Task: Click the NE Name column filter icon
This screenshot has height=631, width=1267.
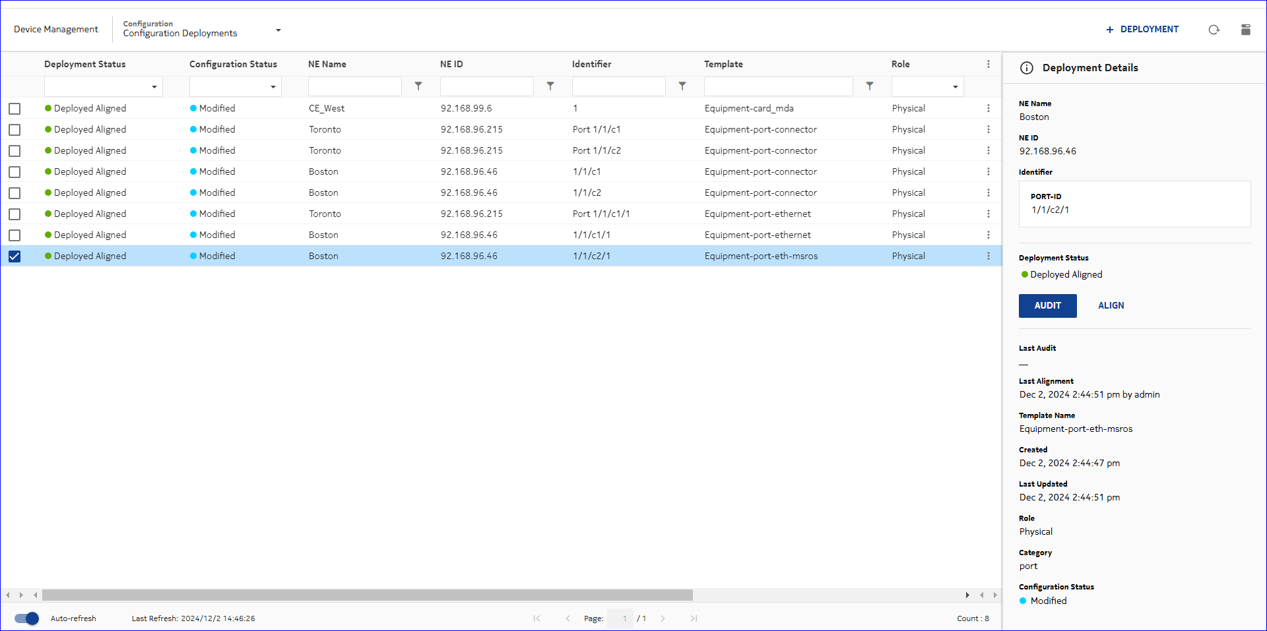Action: point(418,86)
